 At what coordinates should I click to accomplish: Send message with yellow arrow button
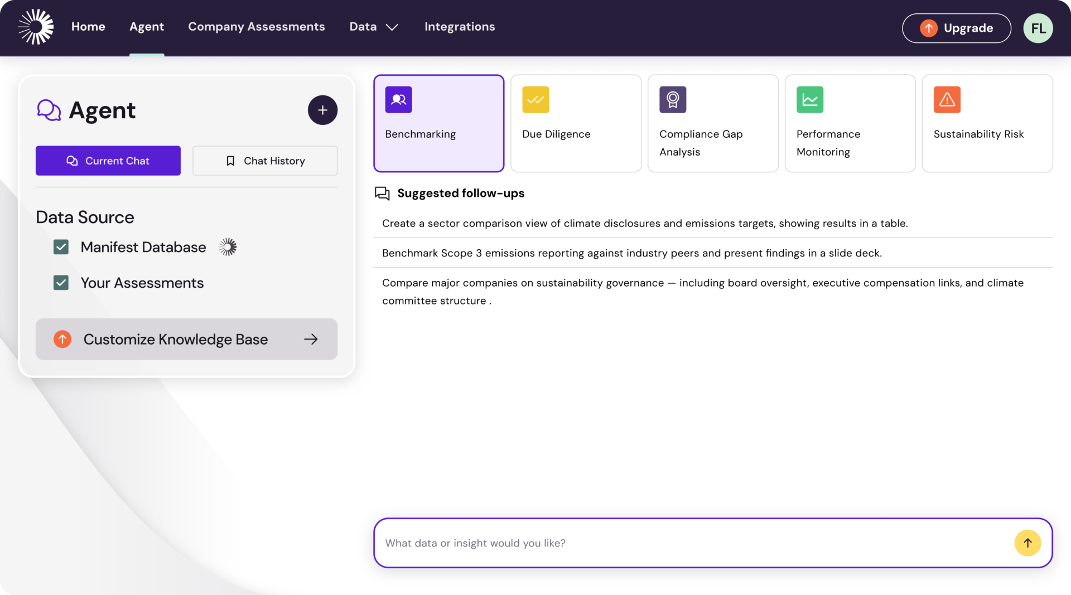coord(1027,543)
